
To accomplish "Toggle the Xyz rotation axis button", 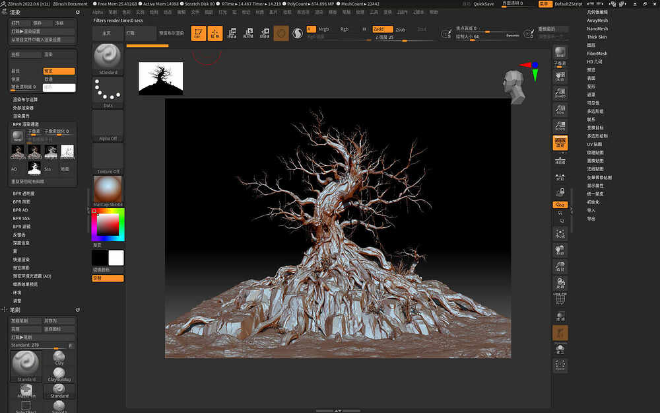I will tap(560, 205).
